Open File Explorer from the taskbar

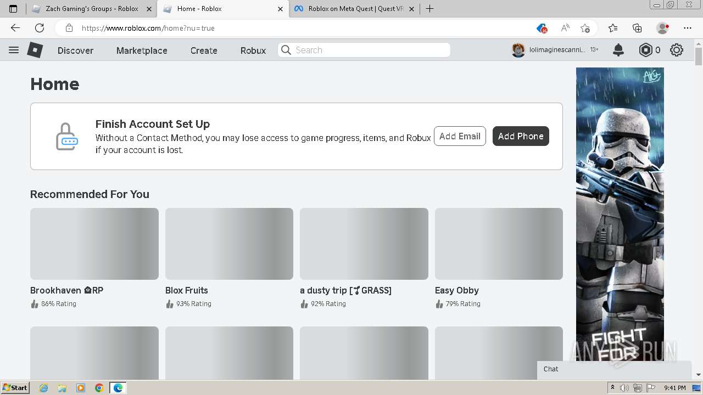tap(62, 388)
